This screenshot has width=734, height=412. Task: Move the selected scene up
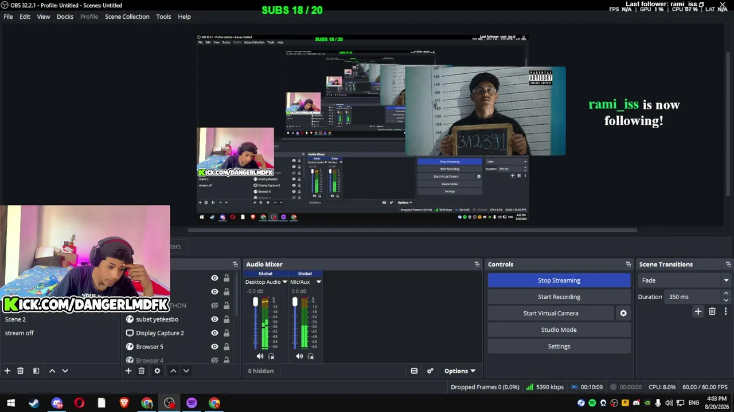pos(52,371)
